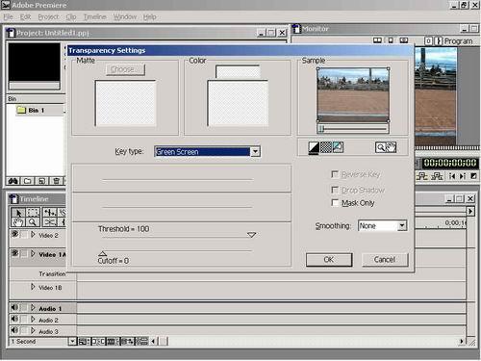Select the zoom magnifier tool in Sample area
Screen dimensions: 481x361
380,147
